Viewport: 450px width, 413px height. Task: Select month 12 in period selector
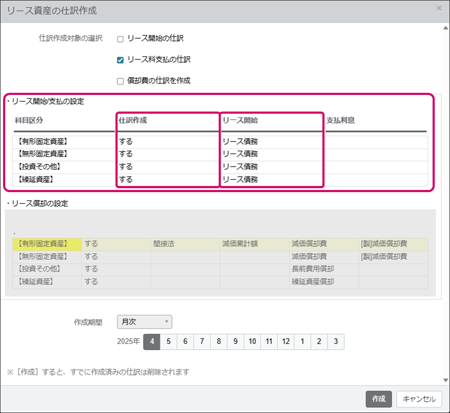coord(286,342)
